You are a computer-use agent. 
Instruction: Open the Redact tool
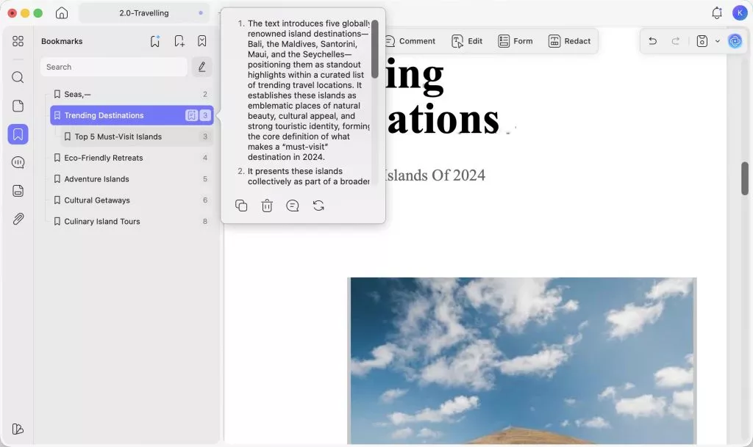click(570, 41)
